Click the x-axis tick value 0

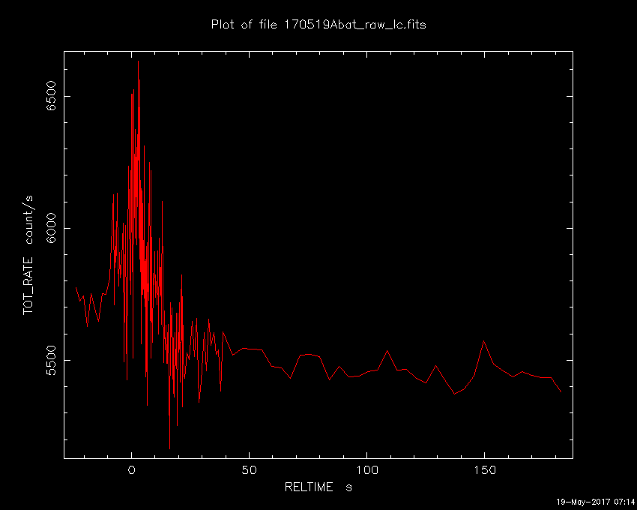[x=132, y=470]
